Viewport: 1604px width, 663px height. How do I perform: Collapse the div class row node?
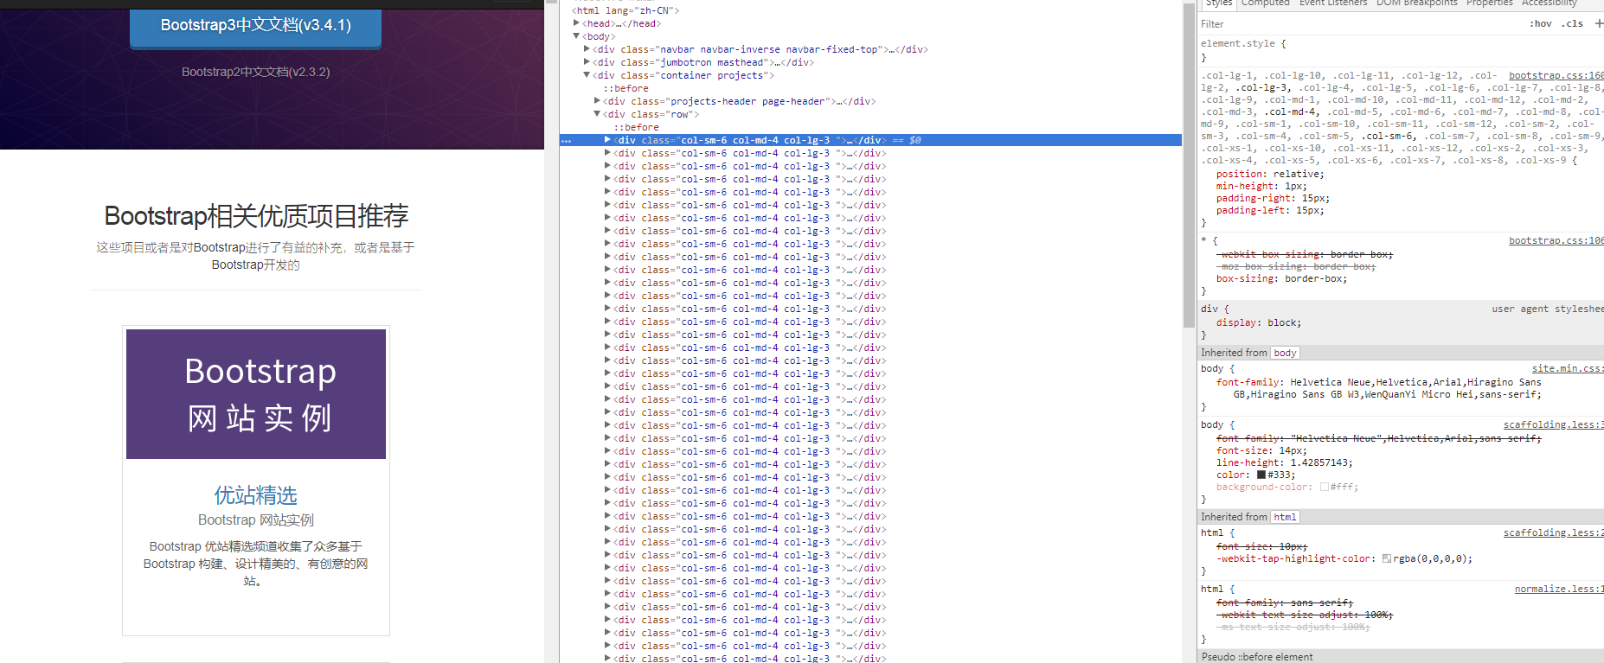(x=597, y=114)
